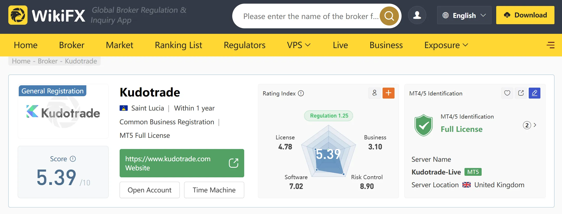Click the Kudotrade broker logo

63,112
